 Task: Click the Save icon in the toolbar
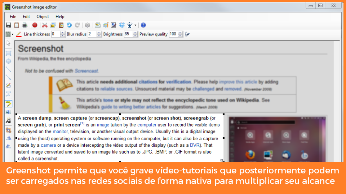[8, 25]
